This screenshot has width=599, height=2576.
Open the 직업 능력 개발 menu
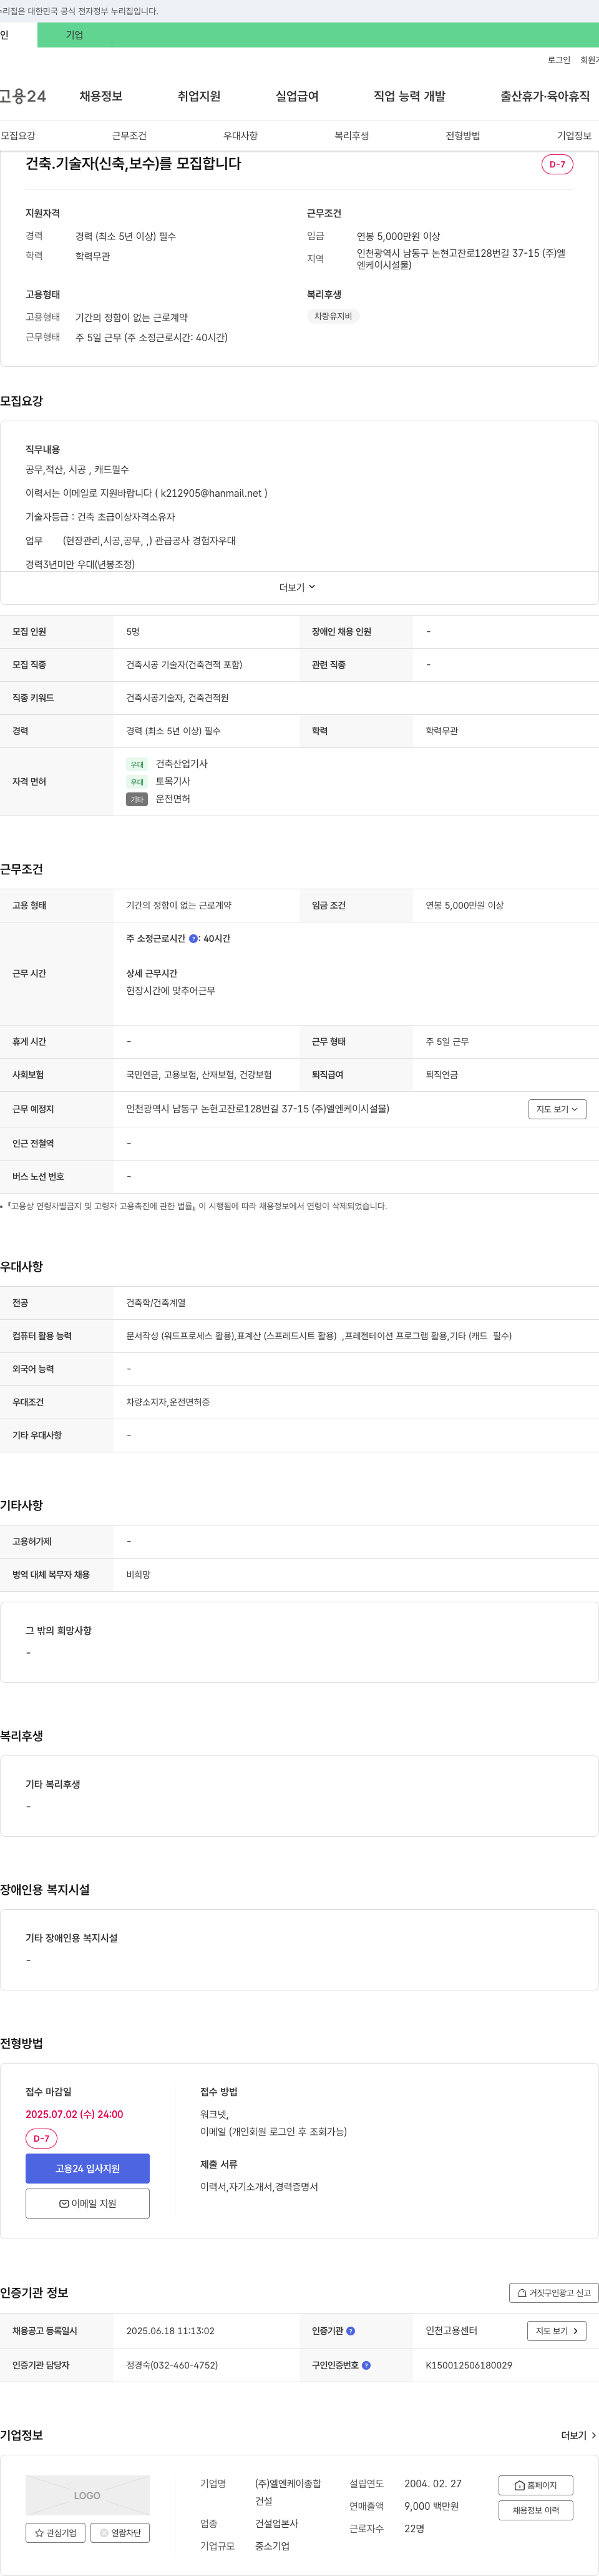pos(409,96)
